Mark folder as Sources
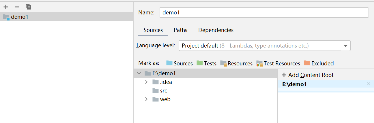 click(x=179, y=63)
